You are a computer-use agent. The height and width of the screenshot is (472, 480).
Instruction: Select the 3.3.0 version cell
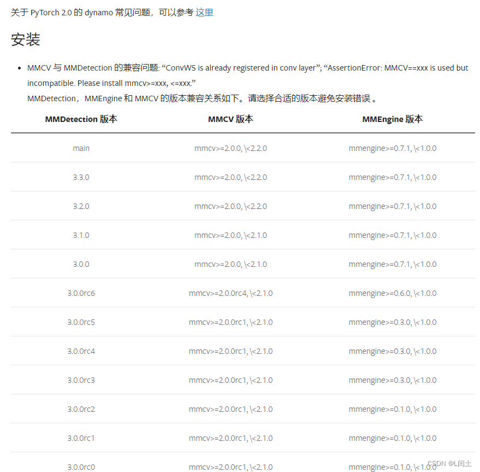tap(81, 177)
